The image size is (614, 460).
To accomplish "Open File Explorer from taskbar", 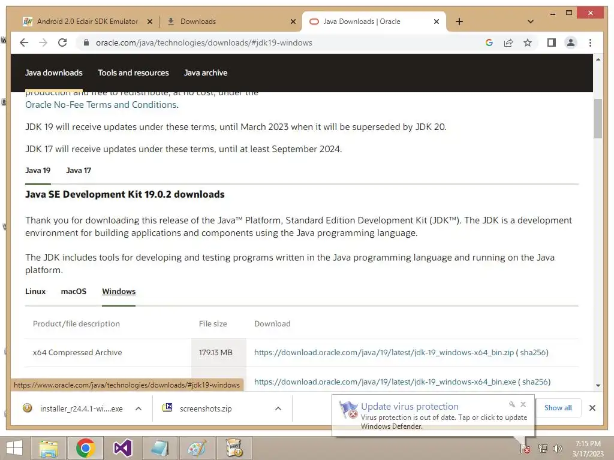I will 49,448.
